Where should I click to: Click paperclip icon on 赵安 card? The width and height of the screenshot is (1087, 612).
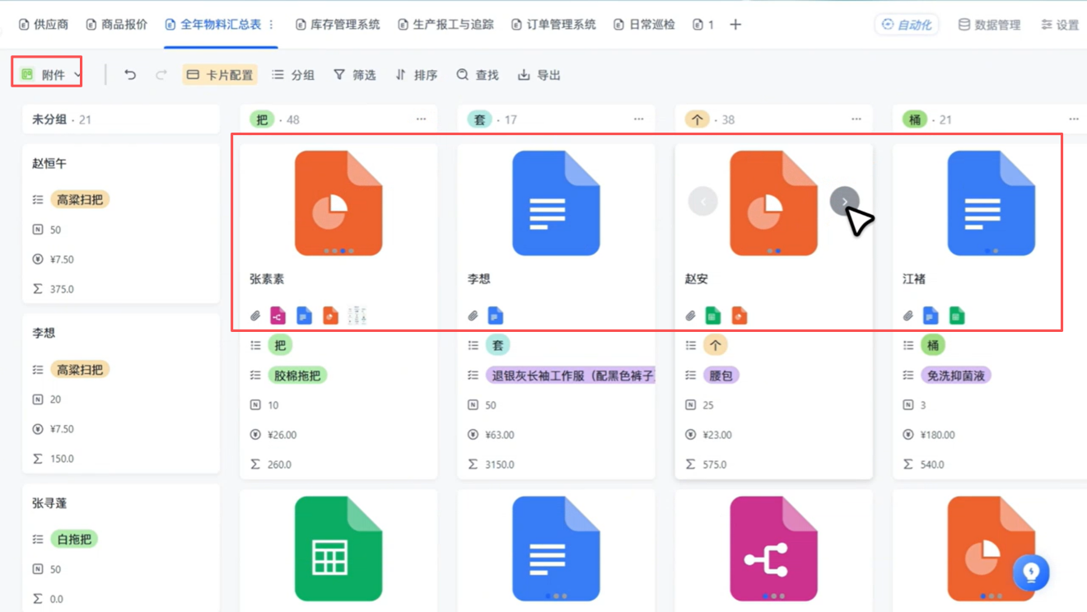pyautogui.click(x=690, y=315)
